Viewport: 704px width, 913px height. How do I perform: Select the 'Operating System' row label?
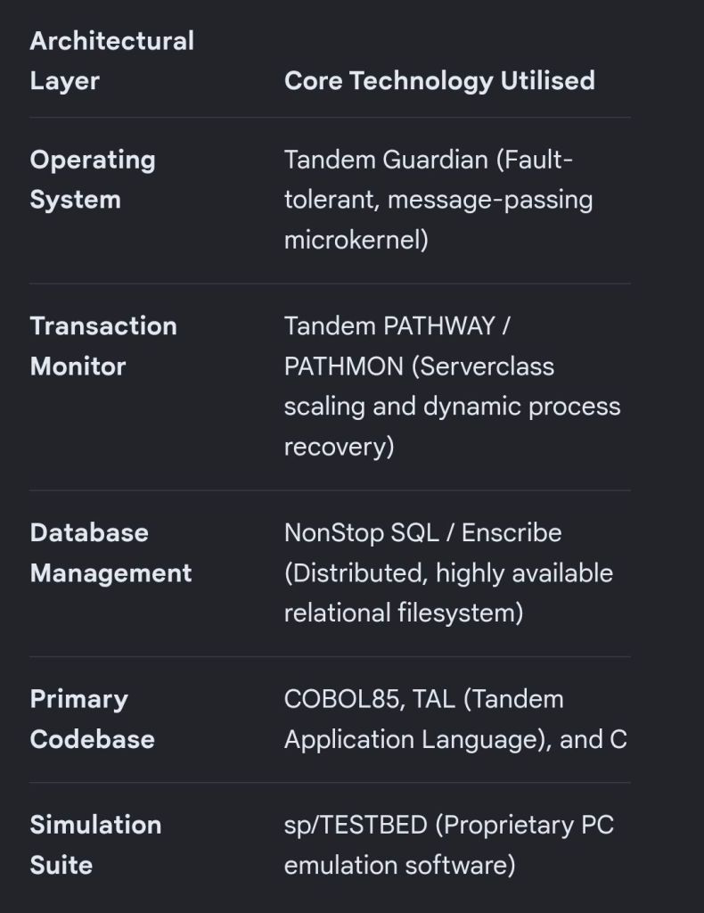pyautogui.click(x=93, y=179)
